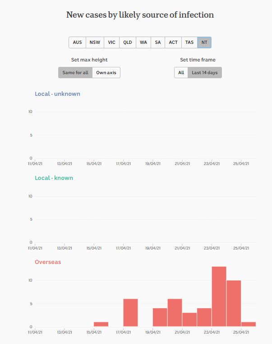
Task: Click the Overseas bar for 22/04/21
Action: pos(204,317)
